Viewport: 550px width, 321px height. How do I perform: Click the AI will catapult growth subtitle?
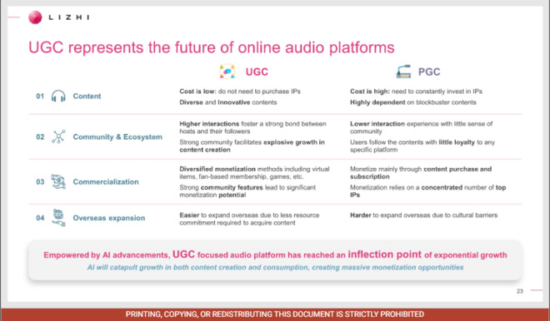(x=275, y=268)
